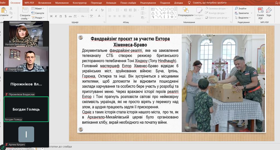Open the Animation (Анімація) tab
280x150 pixels.
coord(111,3)
